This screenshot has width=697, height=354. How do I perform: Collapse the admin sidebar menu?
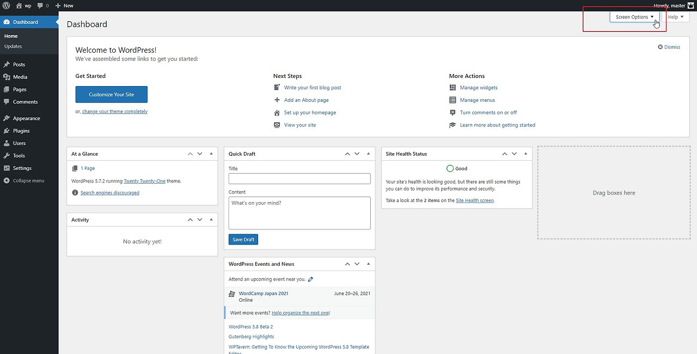tap(29, 180)
